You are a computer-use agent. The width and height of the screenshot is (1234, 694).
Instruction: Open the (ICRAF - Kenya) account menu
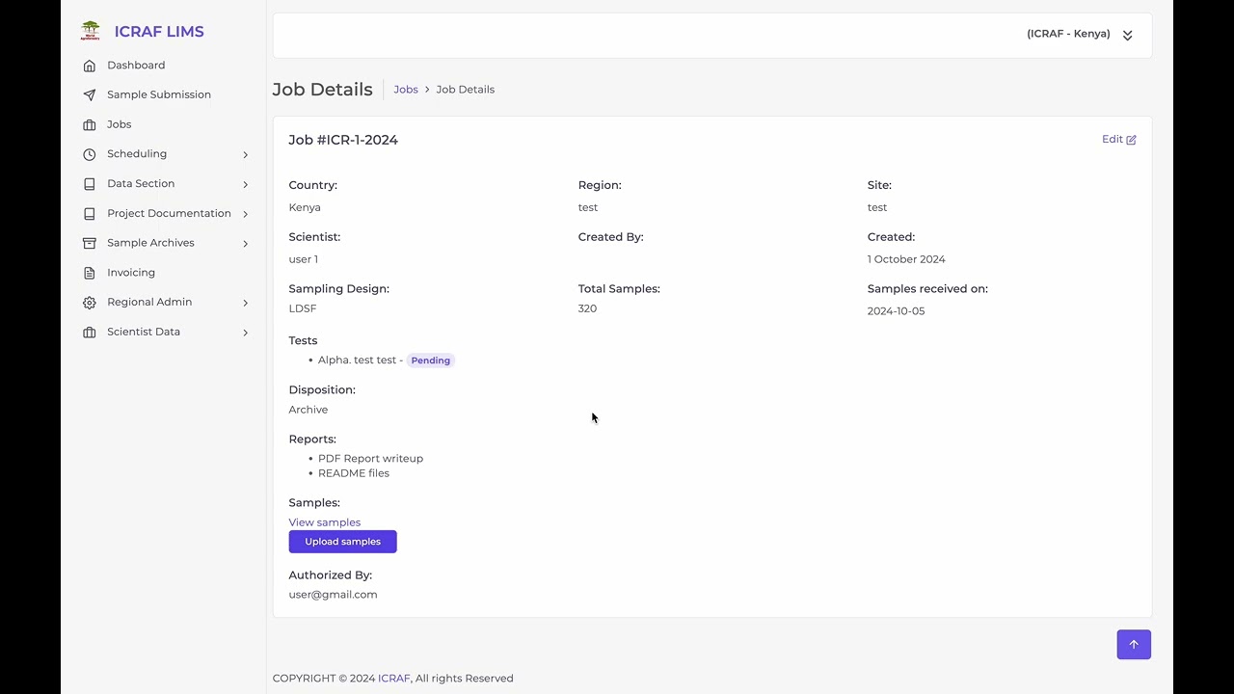(1068, 34)
